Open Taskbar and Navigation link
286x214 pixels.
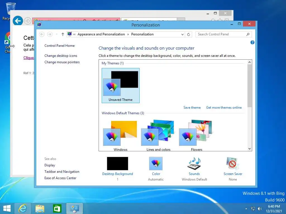[x=62, y=172]
